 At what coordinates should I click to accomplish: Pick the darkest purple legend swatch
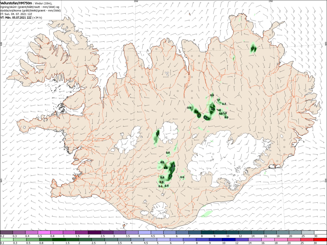point(94,232)
